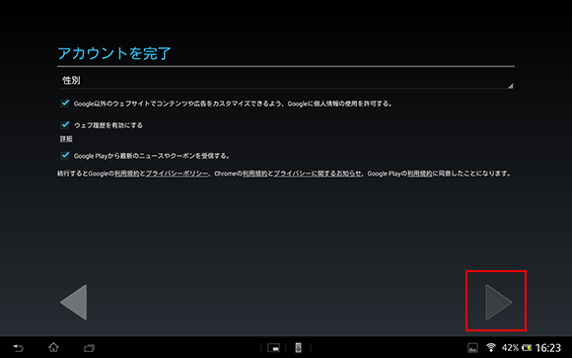
Task: Open the recent apps button
Action: [89, 348]
